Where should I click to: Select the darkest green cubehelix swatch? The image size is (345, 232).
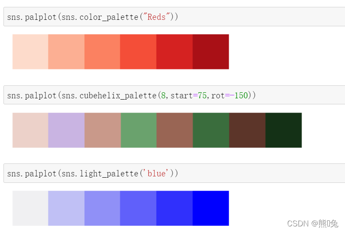284,130
